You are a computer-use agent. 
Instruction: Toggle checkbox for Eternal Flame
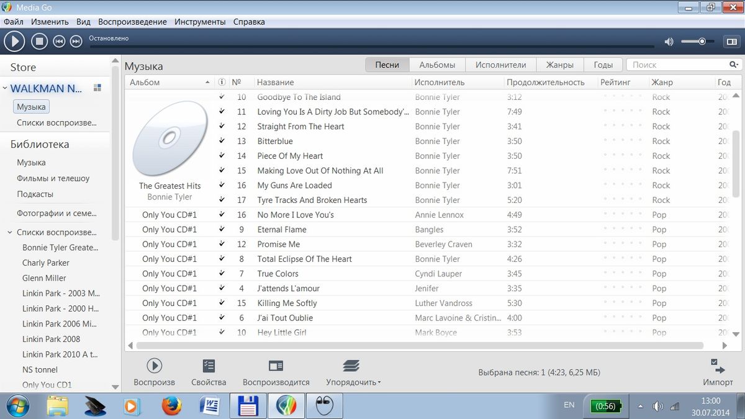point(222,229)
